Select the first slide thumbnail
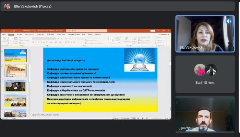 15,55
